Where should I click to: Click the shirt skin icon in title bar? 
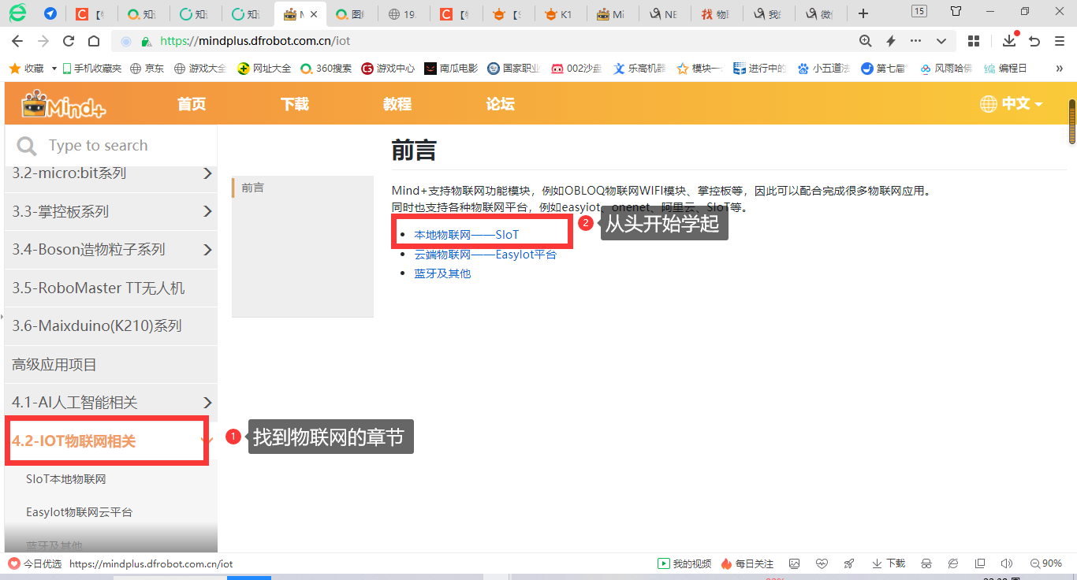tap(956, 11)
